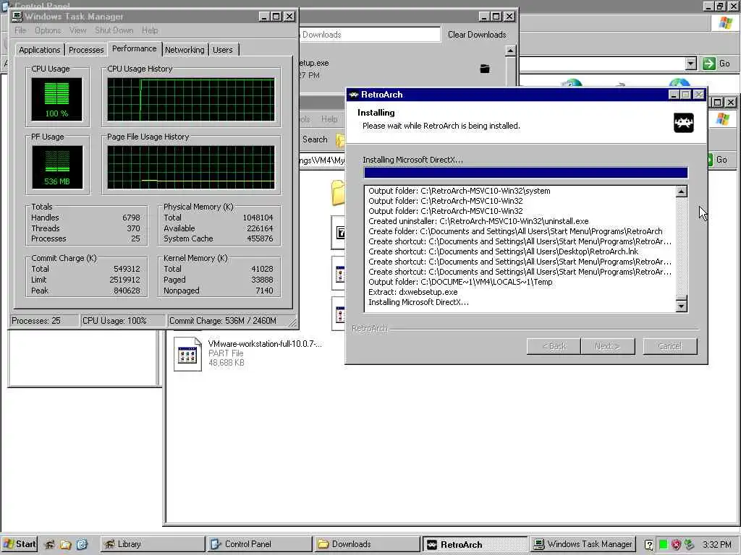Click Go button in Explorer window
The image size is (741, 555).
718,160
